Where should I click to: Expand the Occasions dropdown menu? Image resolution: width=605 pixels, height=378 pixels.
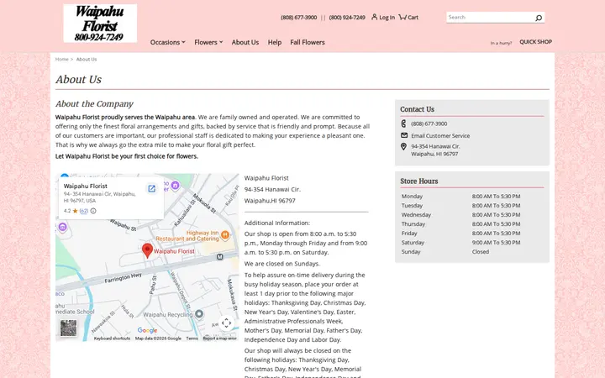click(168, 43)
